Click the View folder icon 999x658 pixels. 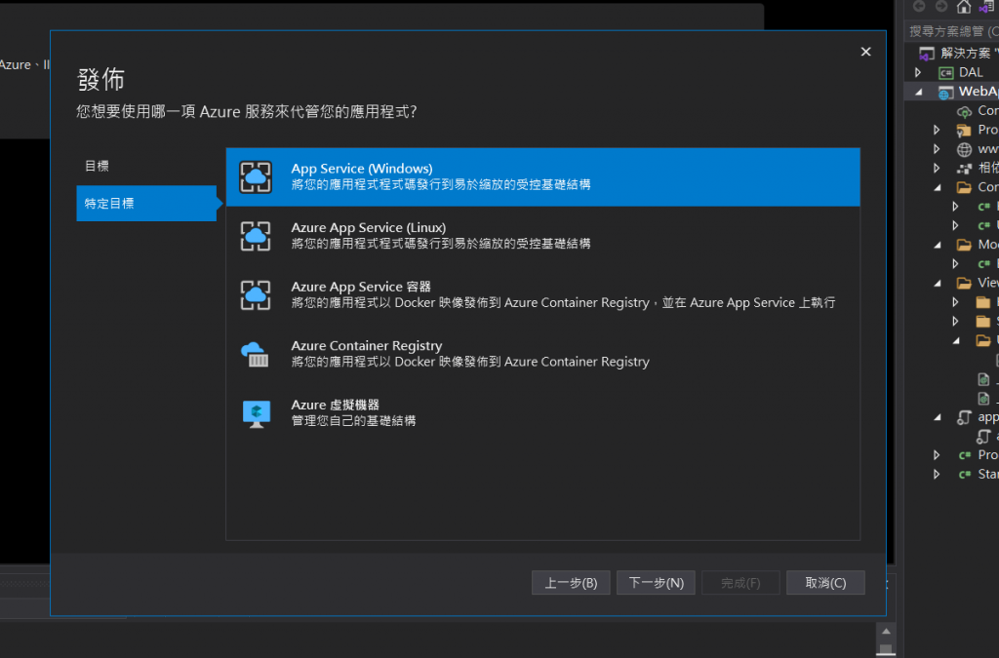(x=964, y=283)
